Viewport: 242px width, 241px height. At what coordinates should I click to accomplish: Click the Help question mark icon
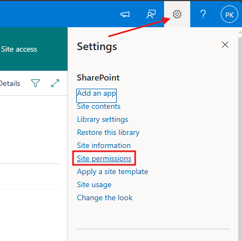203,14
